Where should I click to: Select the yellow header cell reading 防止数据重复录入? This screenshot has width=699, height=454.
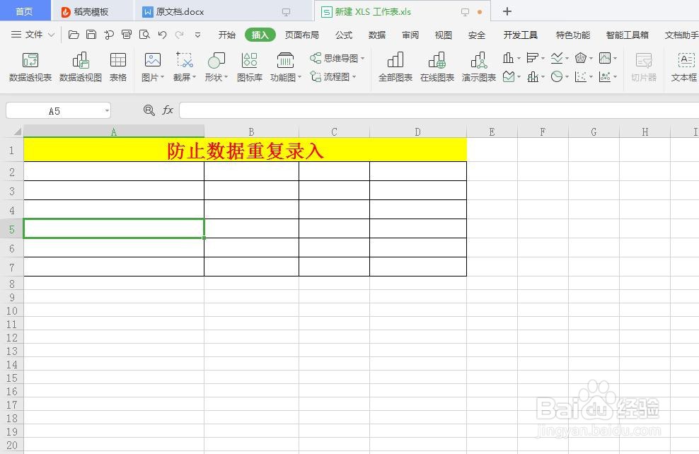(245, 150)
